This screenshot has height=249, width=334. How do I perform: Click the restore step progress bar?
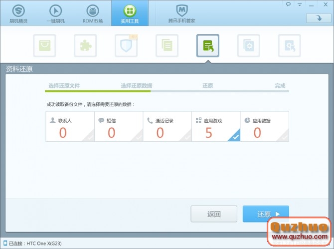(x=167, y=91)
